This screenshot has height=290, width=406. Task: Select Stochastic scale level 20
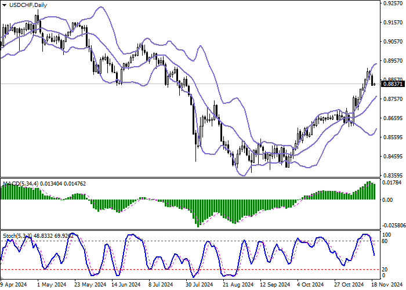(385, 270)
